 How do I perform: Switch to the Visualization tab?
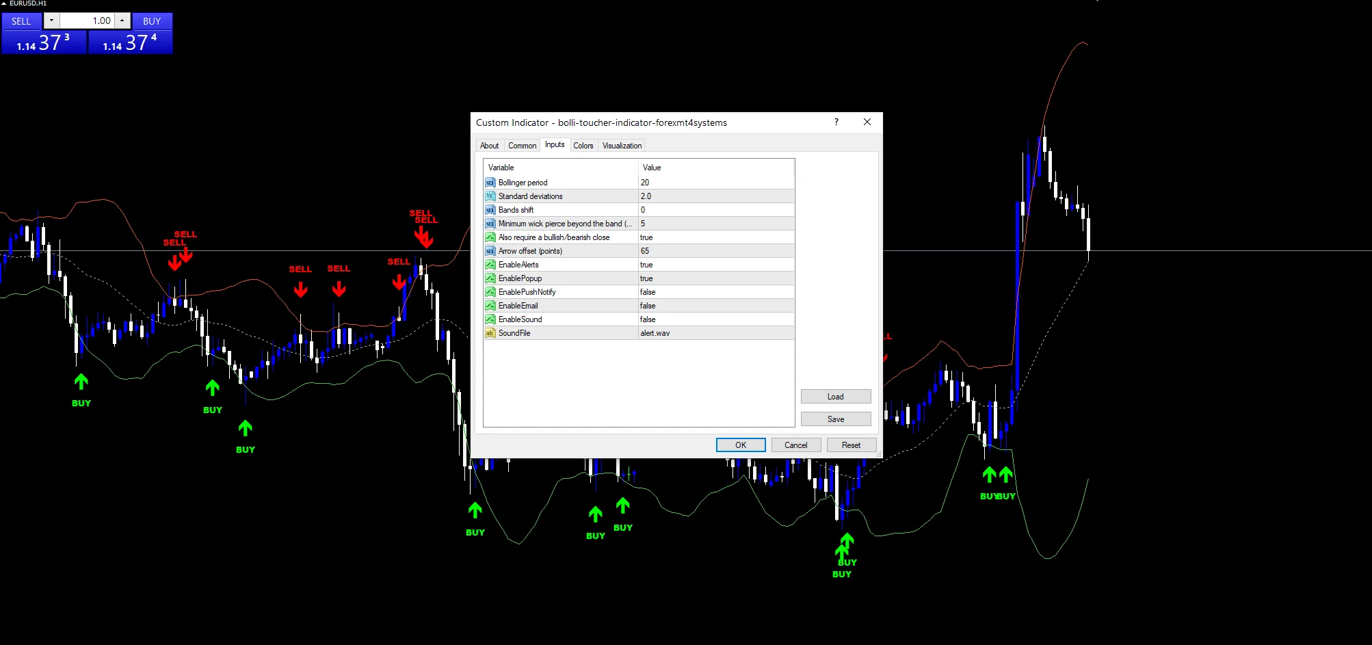pos(622,146)
